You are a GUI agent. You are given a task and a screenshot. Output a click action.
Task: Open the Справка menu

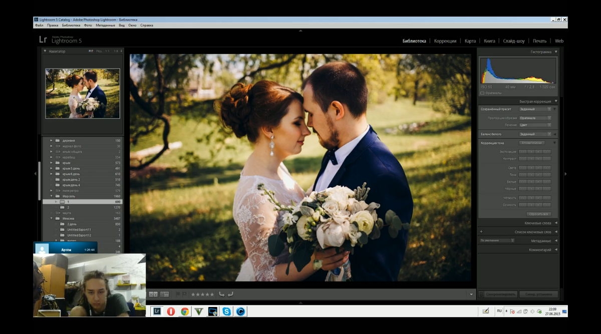pyautogui.click(x=147, y=25)
